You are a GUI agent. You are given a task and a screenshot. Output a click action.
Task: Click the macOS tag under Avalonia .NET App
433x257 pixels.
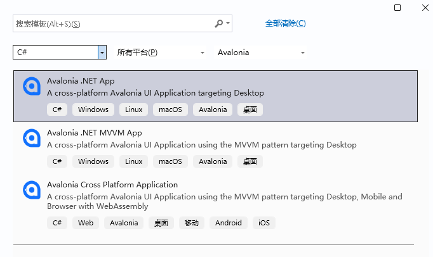coord(170,110)
